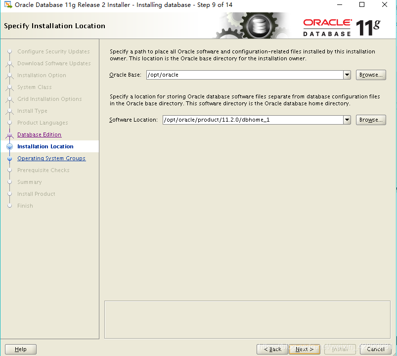Browse for the Oracle Base directory
The height and width of the screenshot is (356, 397).
click(371, 75)
